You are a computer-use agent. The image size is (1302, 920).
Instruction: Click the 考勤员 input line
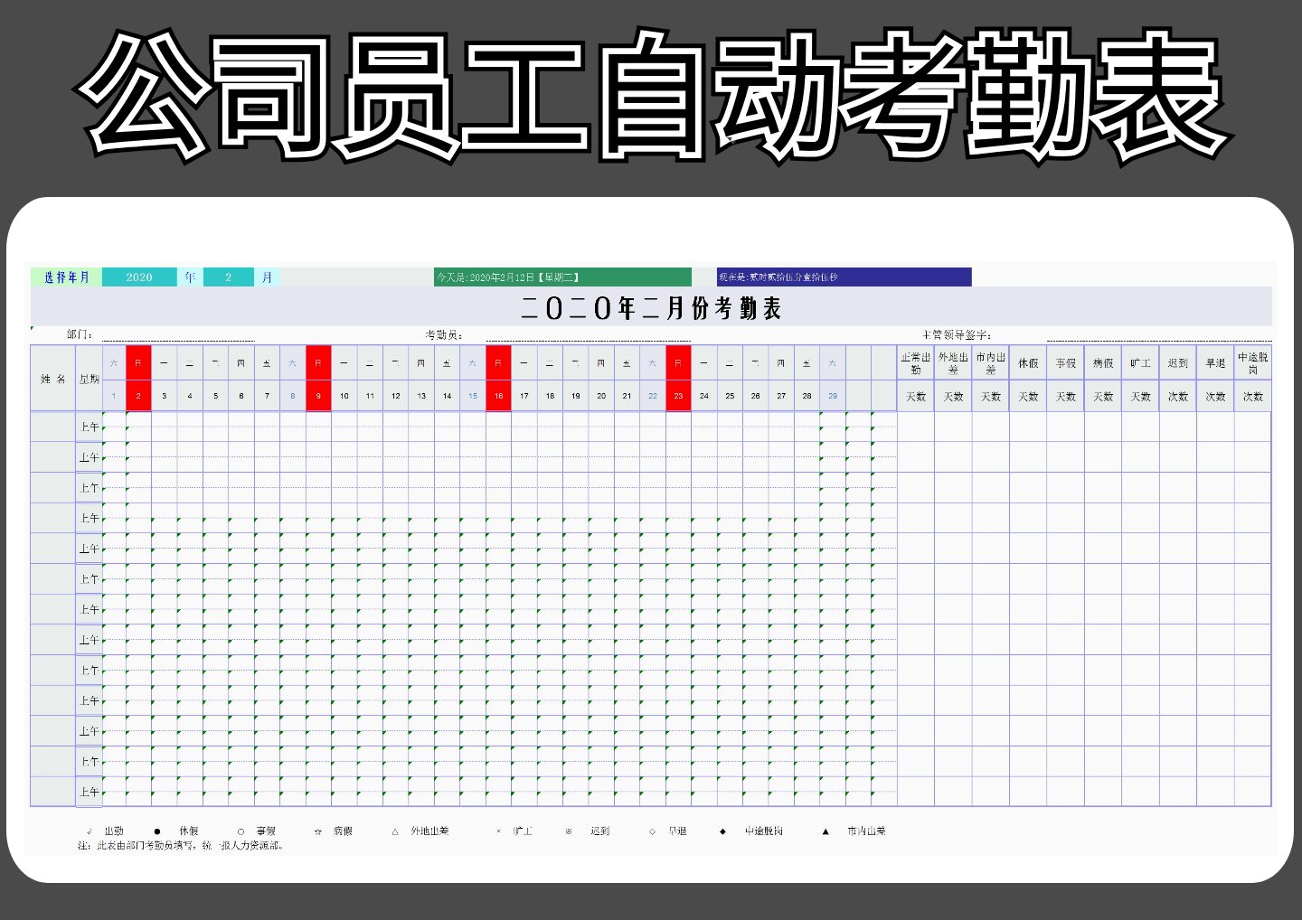[588, 333]
